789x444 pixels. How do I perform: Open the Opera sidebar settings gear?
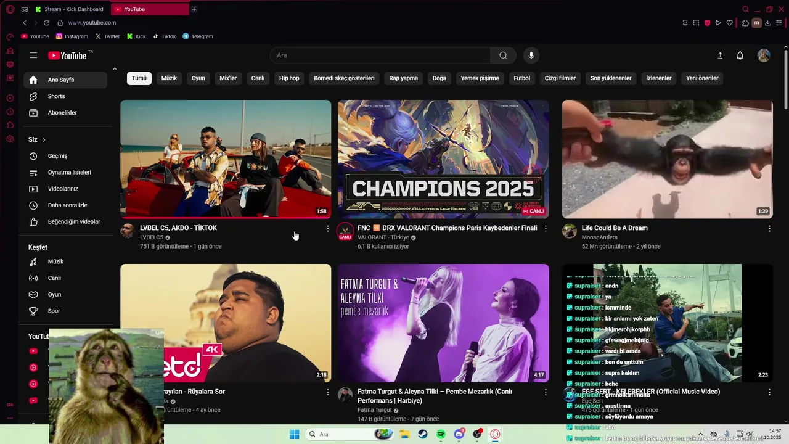(10, 139)
